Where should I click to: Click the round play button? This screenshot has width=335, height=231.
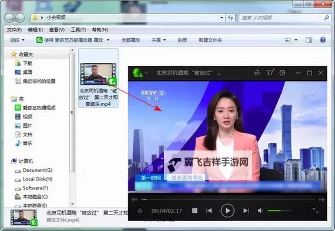click(x=227, y=210)
